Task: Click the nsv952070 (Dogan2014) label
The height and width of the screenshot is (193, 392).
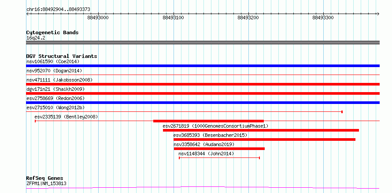Action: (54, 71)
